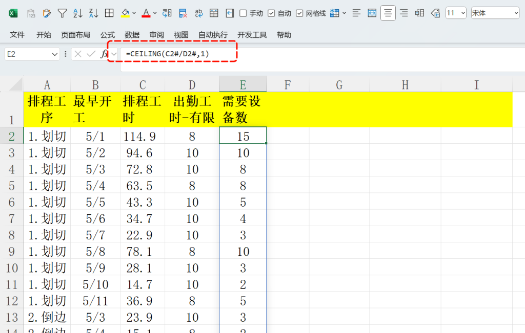The height and width of the screenshot is (333, 525).
Task: Switch to the 公式 tab
Action: pos(108,35)
